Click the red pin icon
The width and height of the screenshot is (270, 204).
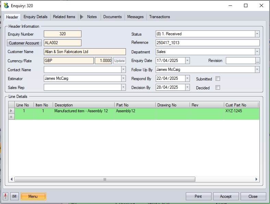click(x=5, y=196)
